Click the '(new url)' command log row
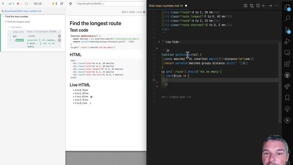Screen dimensions: 293x165 point(35,32)
